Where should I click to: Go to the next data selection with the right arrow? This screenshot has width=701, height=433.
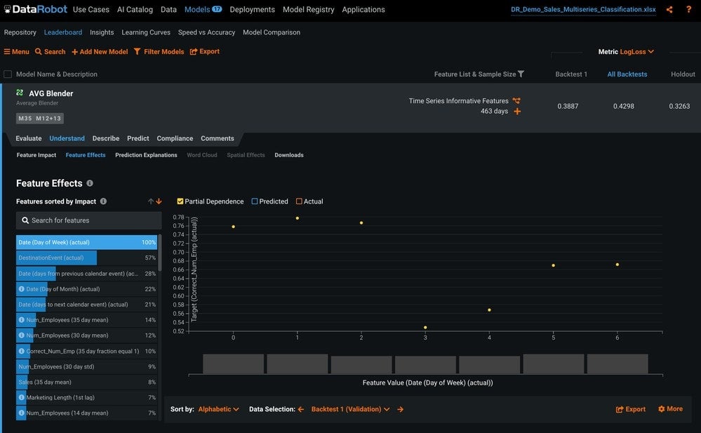[x=400, y=409]
